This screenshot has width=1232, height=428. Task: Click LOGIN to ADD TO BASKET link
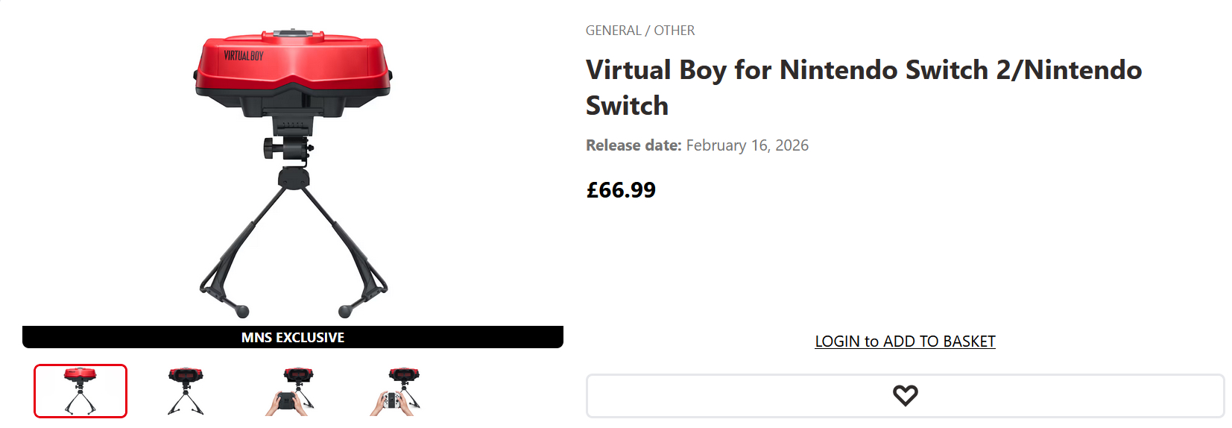coord(905,342)
